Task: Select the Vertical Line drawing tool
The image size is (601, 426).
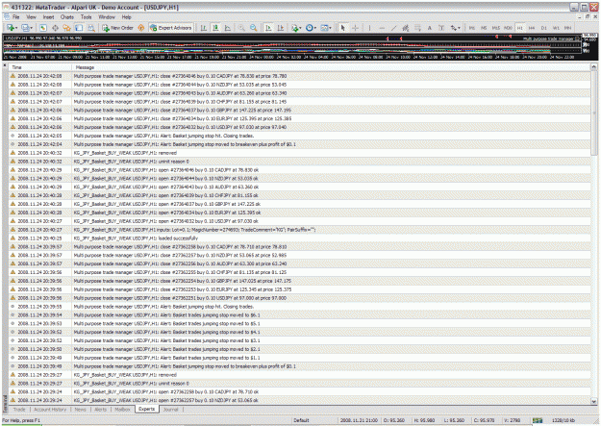Action: pyautogui.click(x=369, y=28)
